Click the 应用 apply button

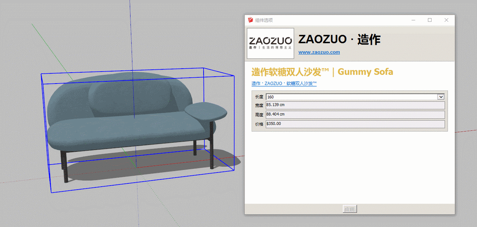[349, 209]
